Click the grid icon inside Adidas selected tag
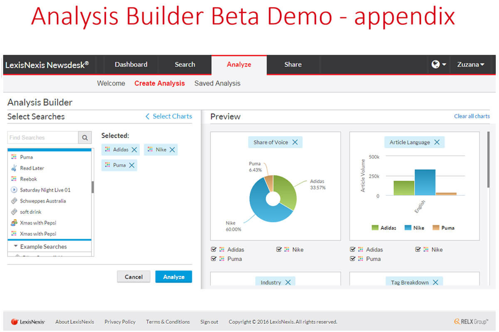Screen dimensions: 499x332 pyautogui.click(x=108, y=150)
